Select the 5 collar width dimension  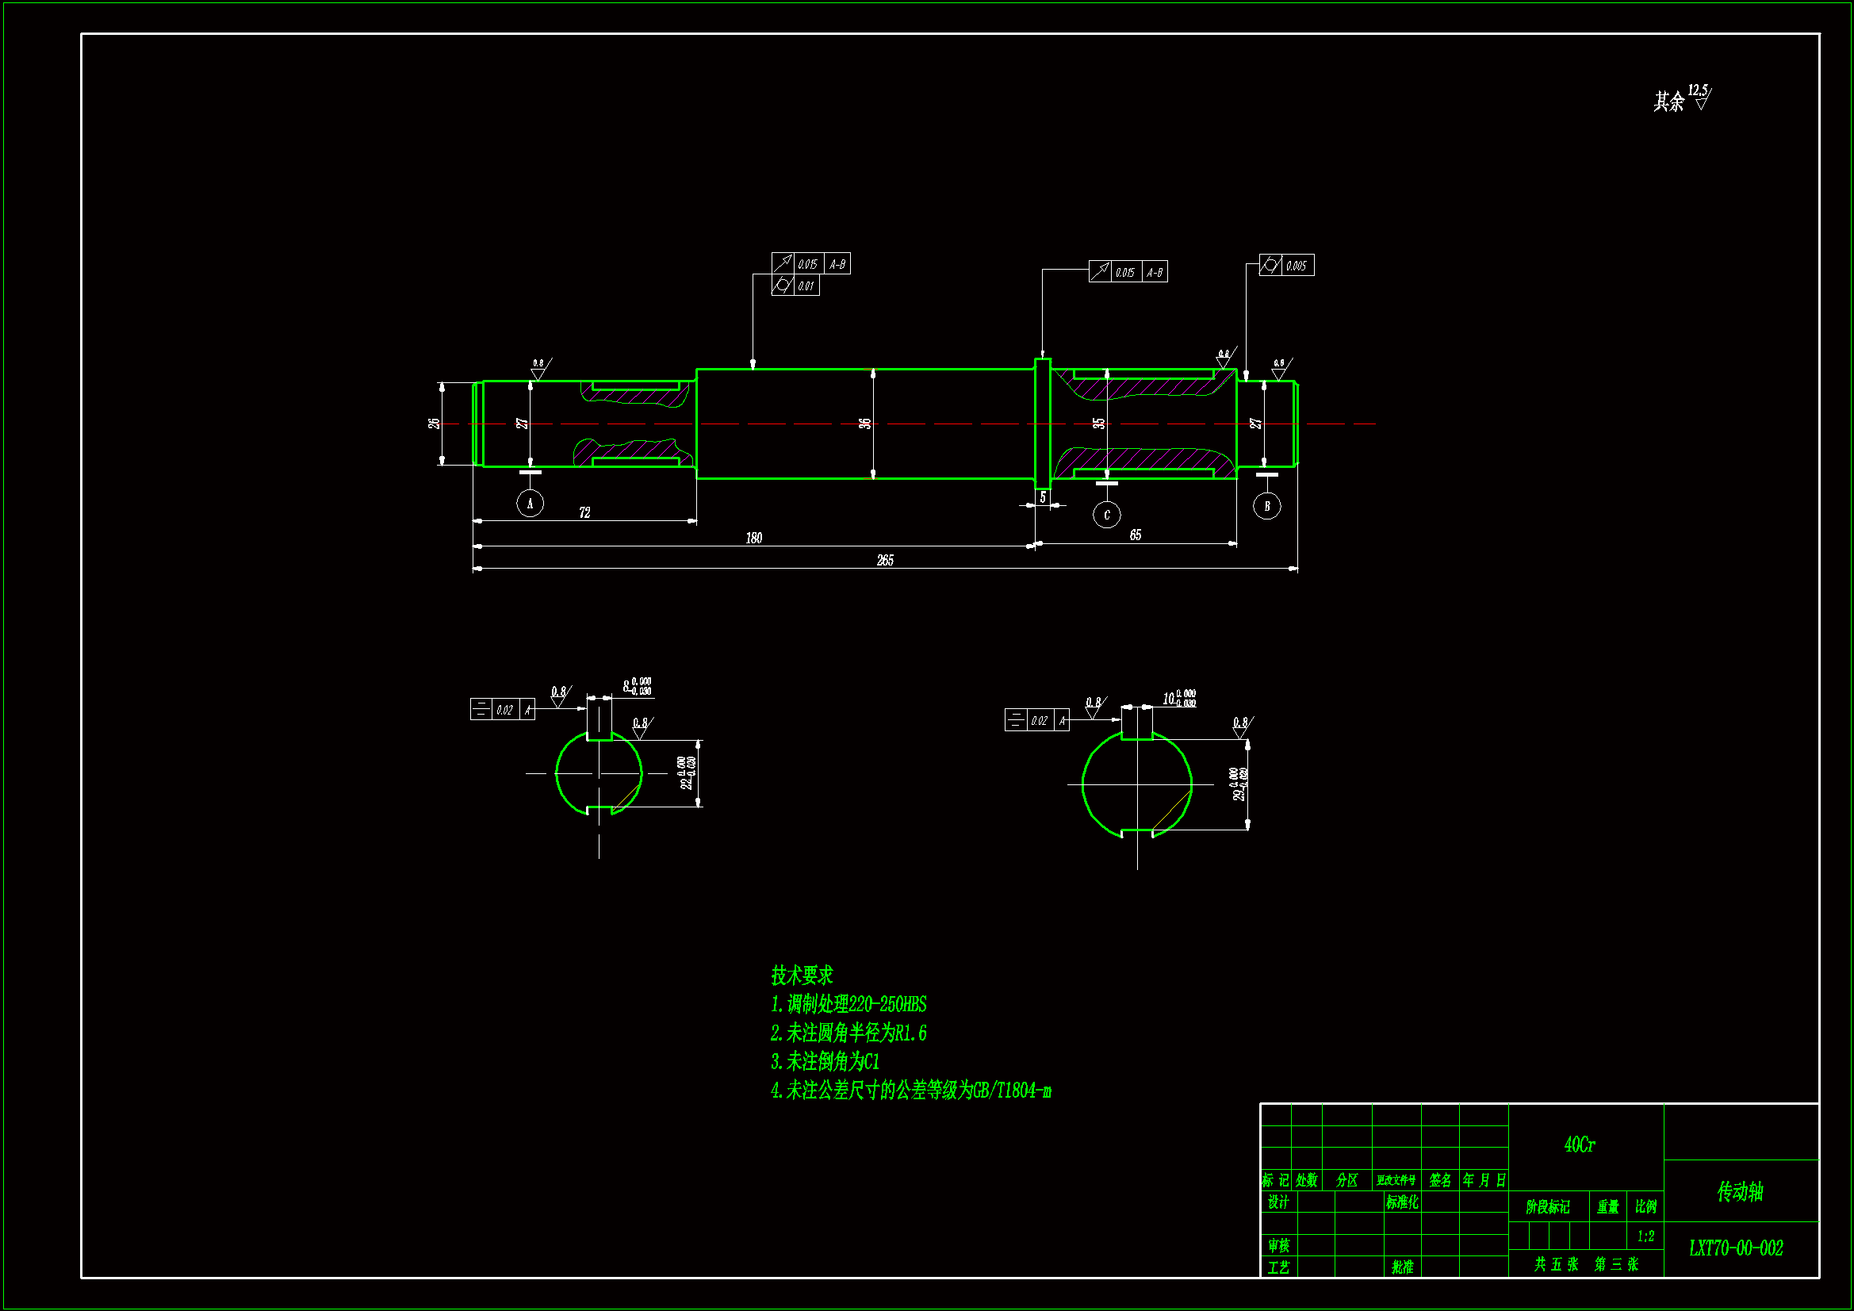click(1043, 497)
